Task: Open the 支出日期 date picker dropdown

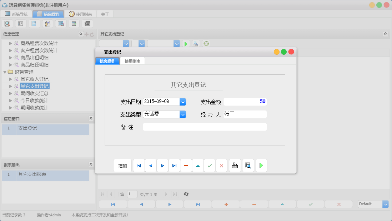Action: pos(182,102)
